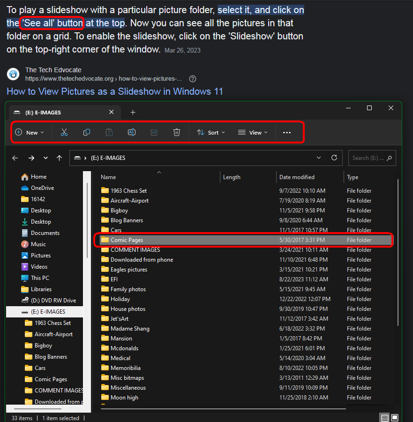Expand recent locations chevron
413x422 pixels.
pos(46,158)
